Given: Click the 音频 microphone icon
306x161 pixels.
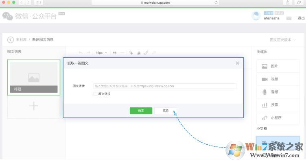Looking at the screenshot, I should click(x=264, y=92).
